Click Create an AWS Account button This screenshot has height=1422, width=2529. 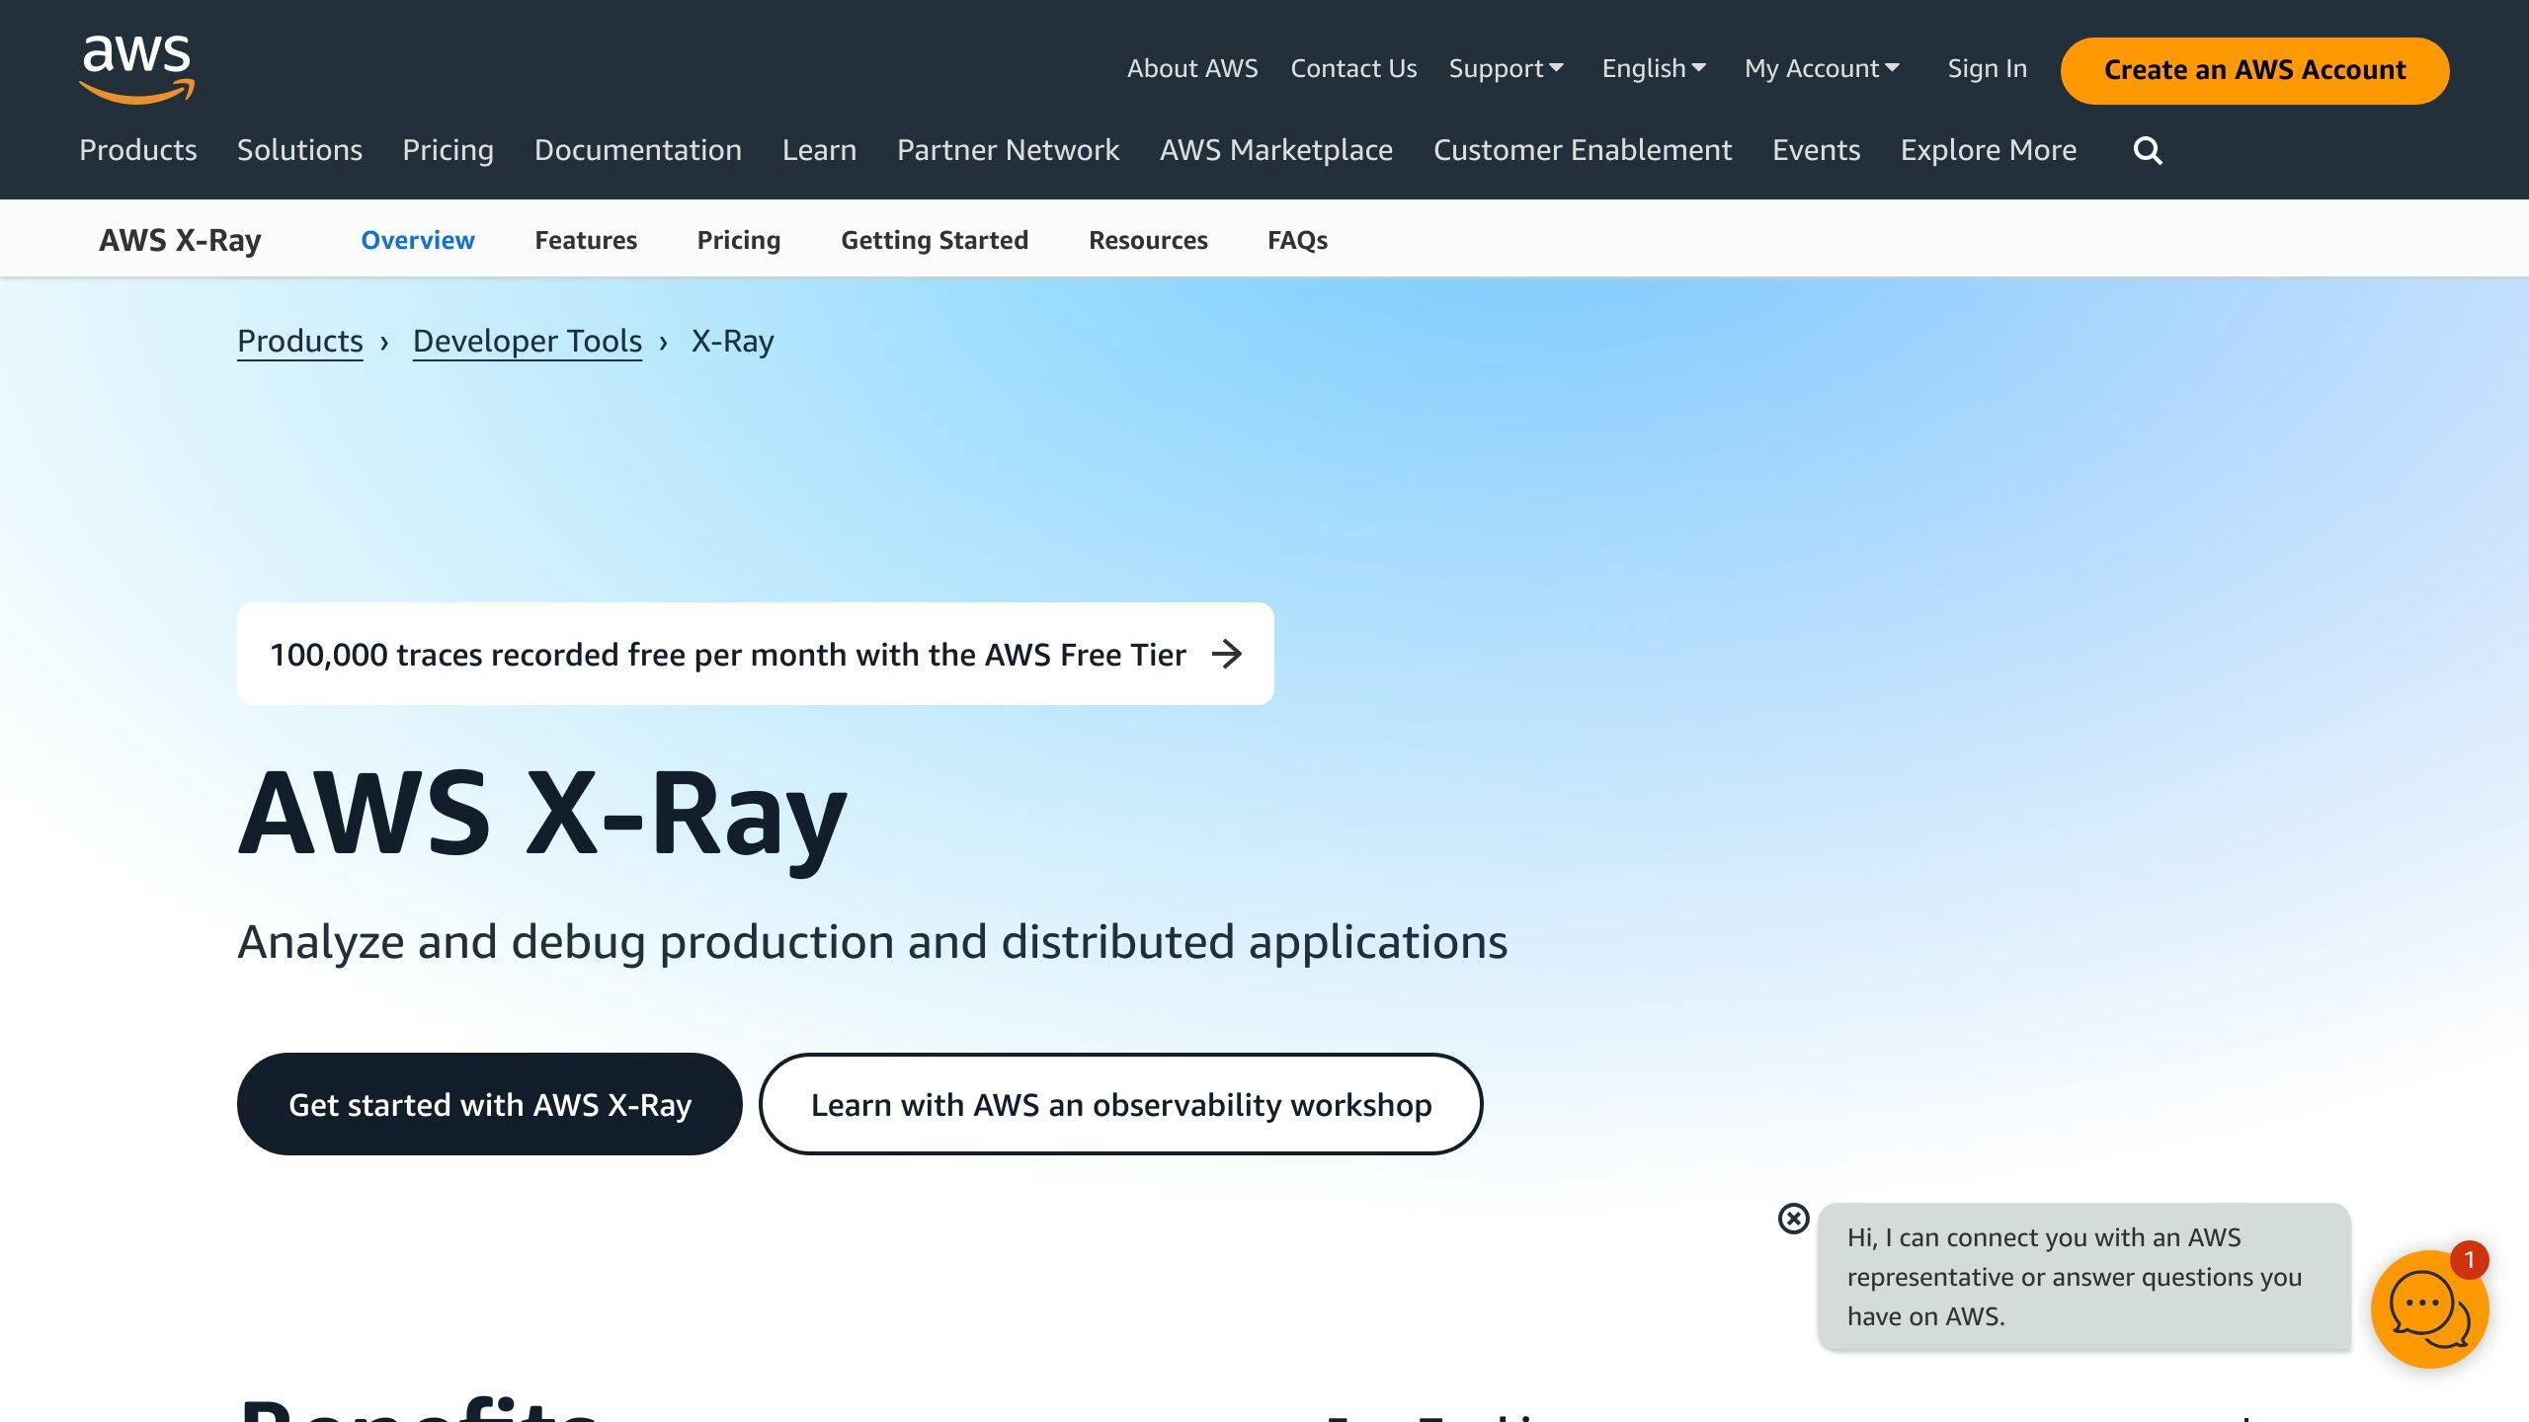(2254, 70)
